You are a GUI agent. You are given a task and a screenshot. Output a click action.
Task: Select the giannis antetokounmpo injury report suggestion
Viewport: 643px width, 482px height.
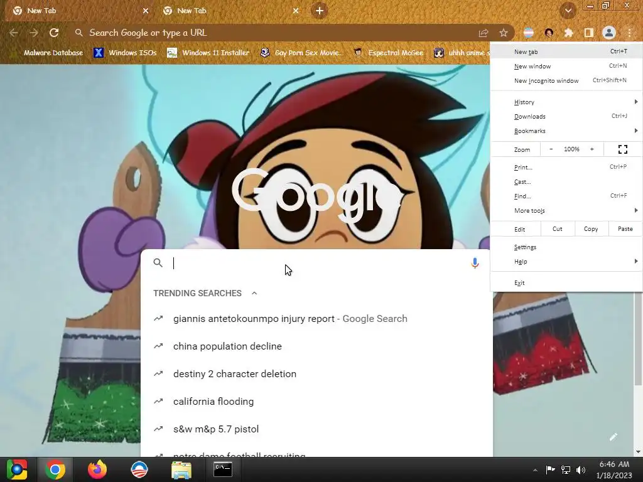click(316, 319)
